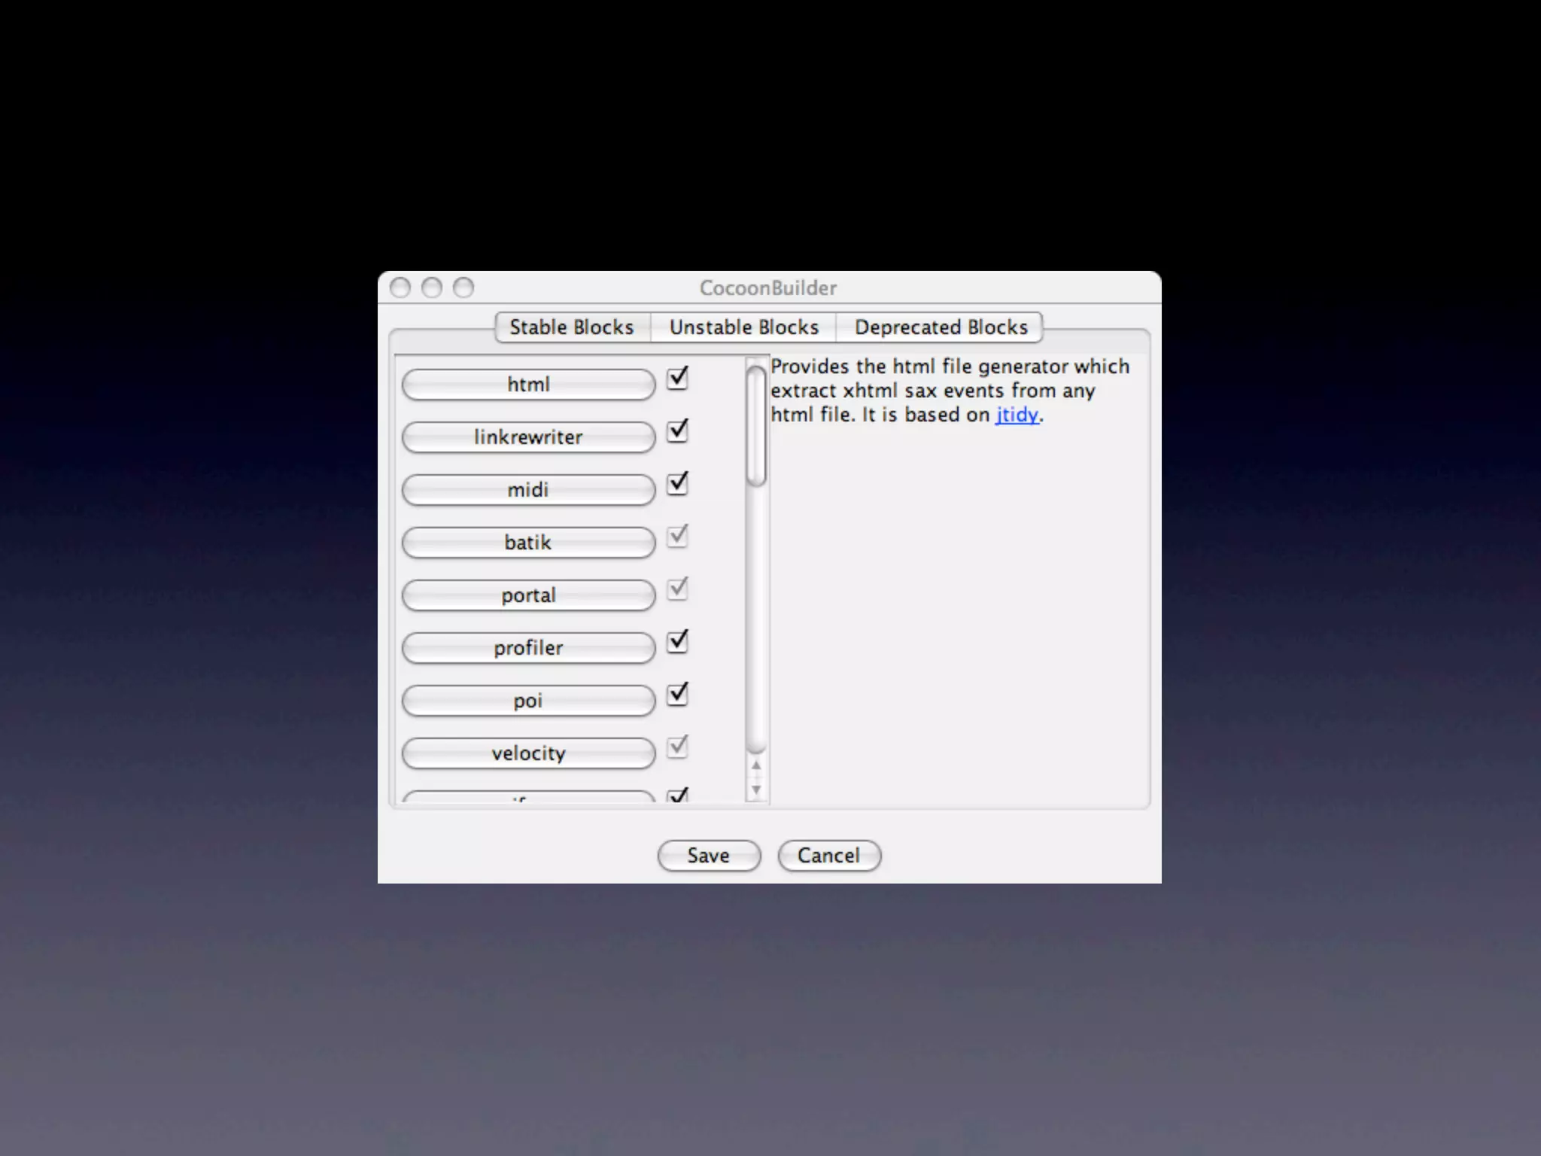The image size is (1541, 1156).
Task: Disable the midi block checkbox
Action: (677, 483)
